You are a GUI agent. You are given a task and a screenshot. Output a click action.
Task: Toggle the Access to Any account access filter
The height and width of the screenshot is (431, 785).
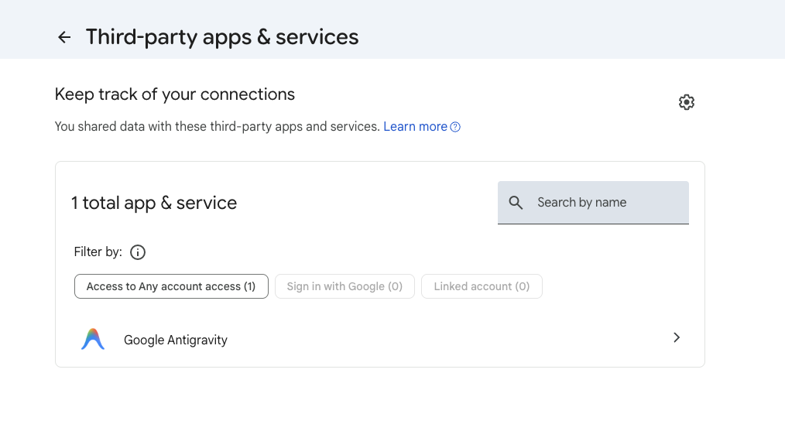171,286
